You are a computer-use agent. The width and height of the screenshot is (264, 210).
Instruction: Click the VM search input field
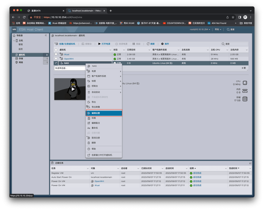point(236,44)
